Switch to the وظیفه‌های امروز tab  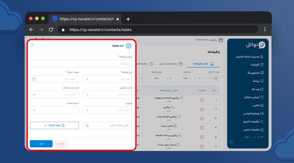pyautogui.click(x=171, y=64)
